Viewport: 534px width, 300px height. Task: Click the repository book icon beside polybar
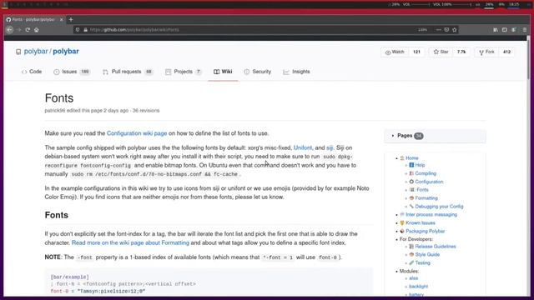(x=18, y=52)
